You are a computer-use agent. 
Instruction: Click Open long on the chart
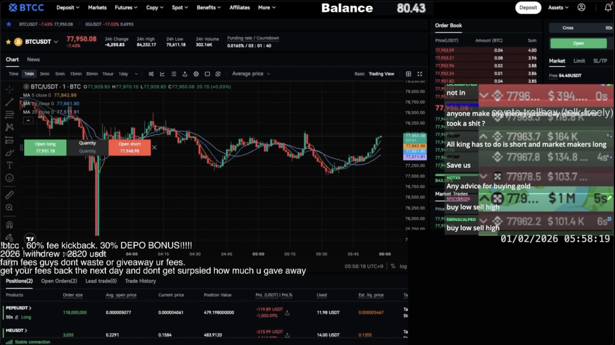tap(45, 147)
